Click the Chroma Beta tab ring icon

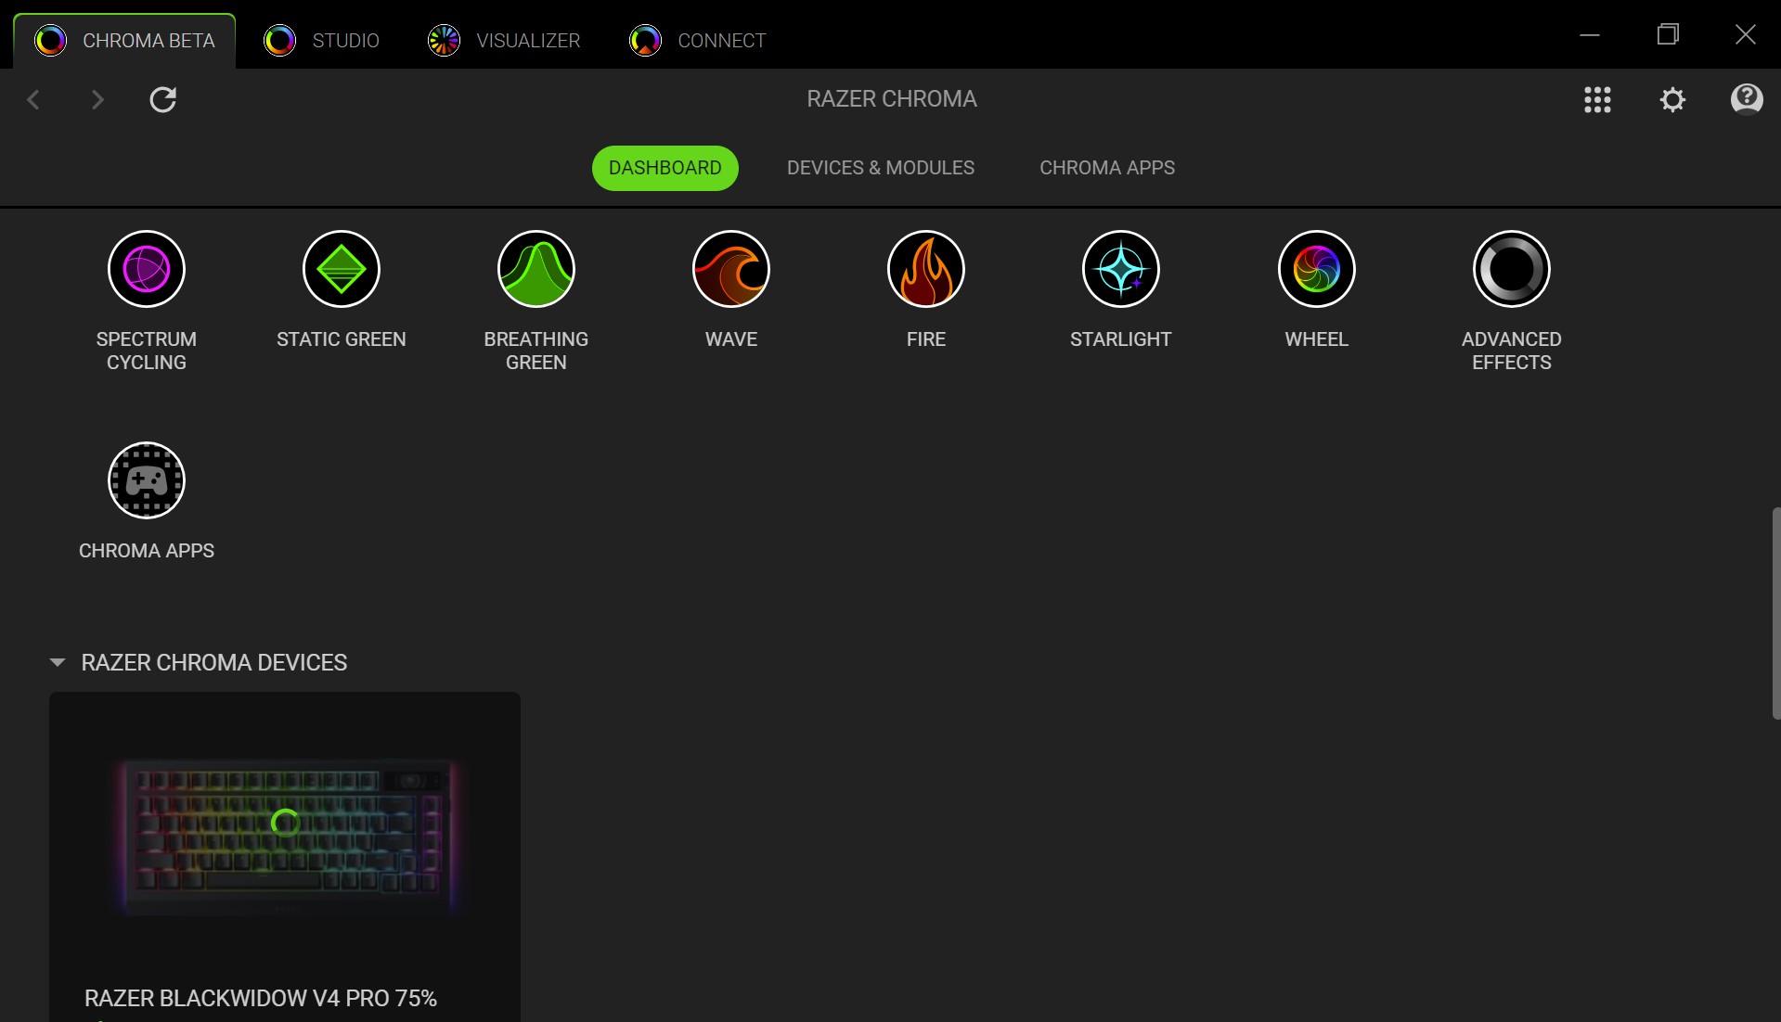(50, 41)
